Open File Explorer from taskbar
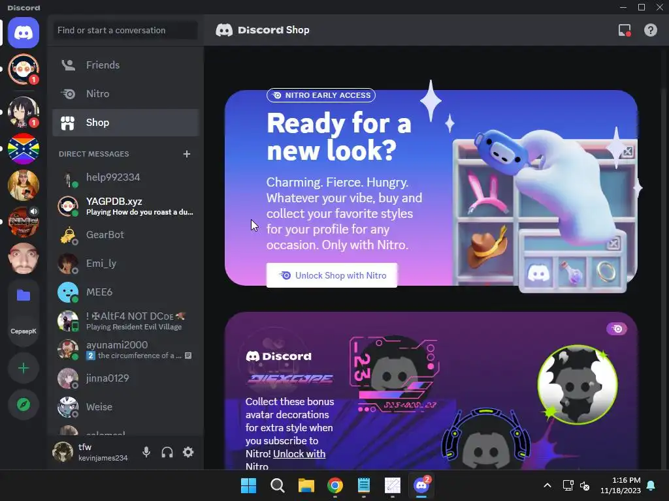Image resolution: width=669 pixels, height=501 pixels. coord(306,485)
